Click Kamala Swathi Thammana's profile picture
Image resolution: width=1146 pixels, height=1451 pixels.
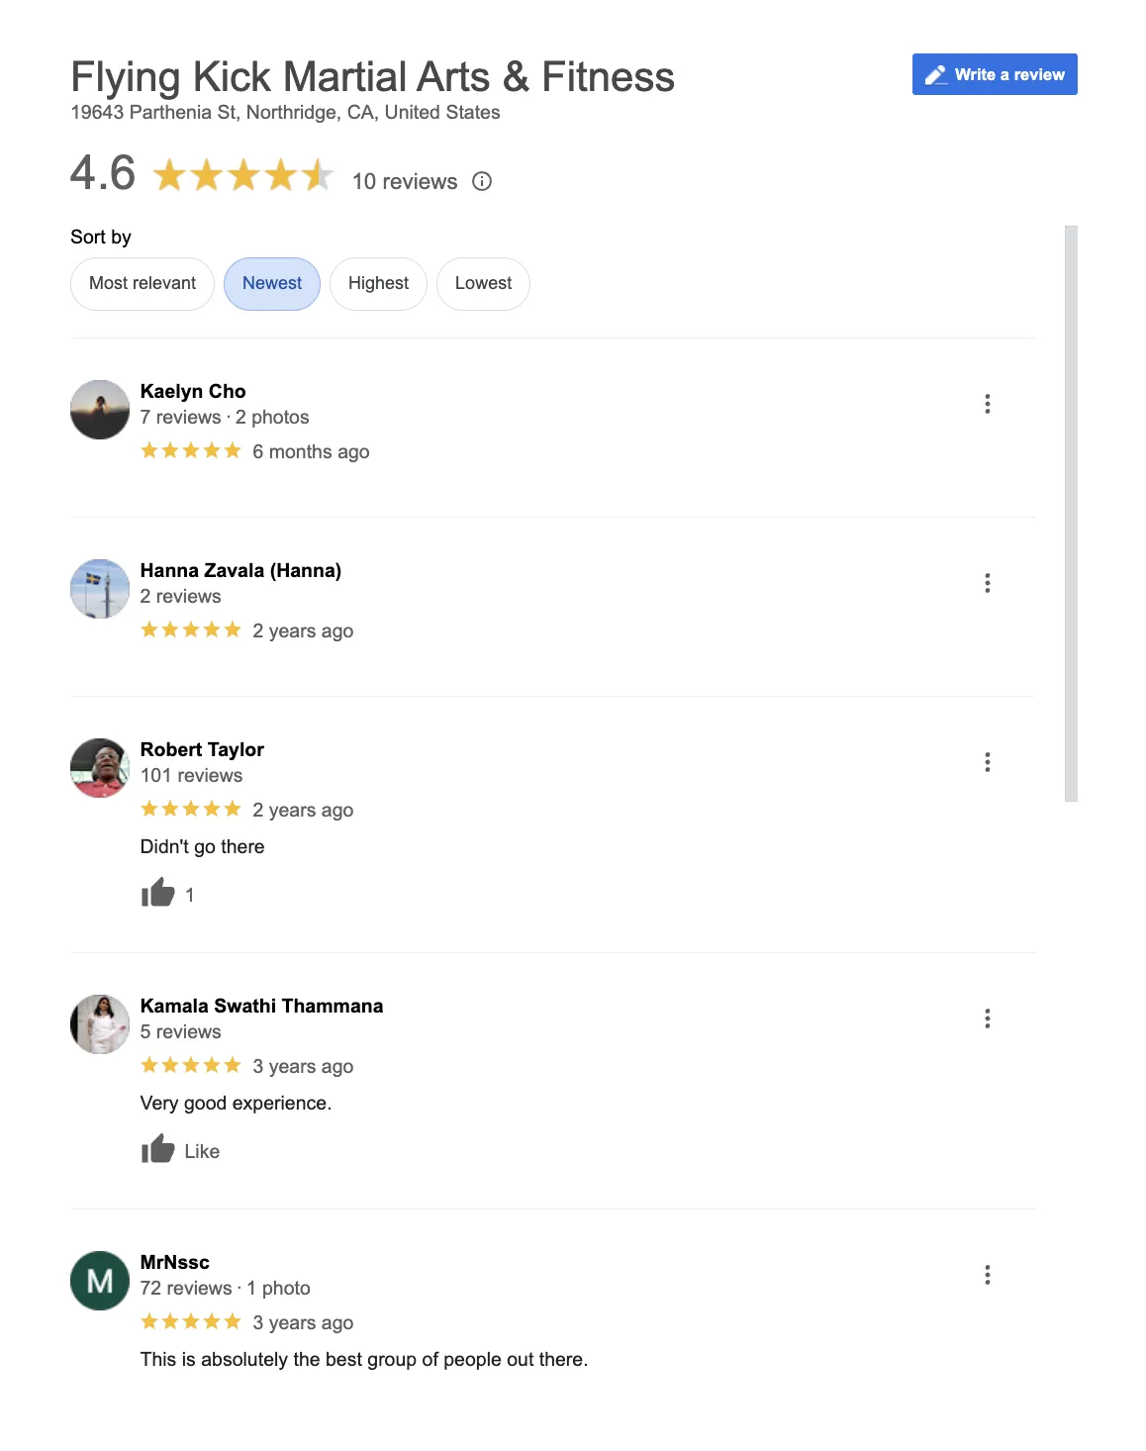(x=100, y=1024)
